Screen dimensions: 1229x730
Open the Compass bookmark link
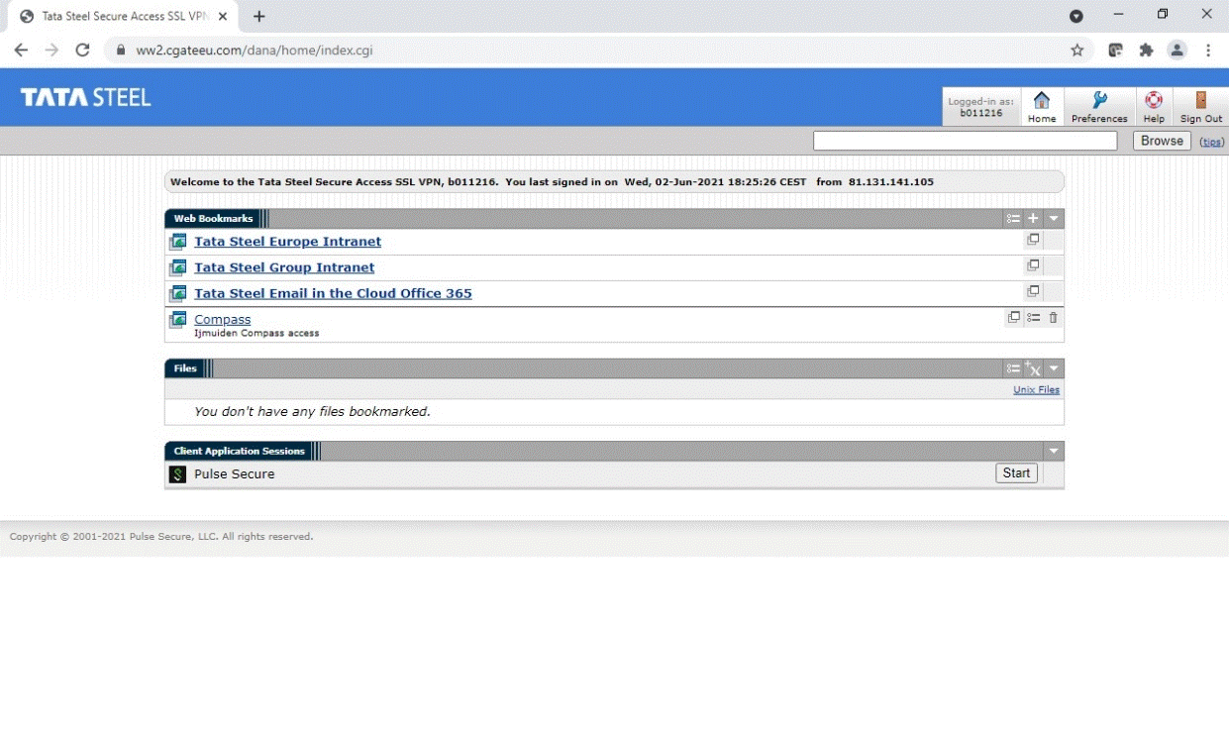[223, 319]
